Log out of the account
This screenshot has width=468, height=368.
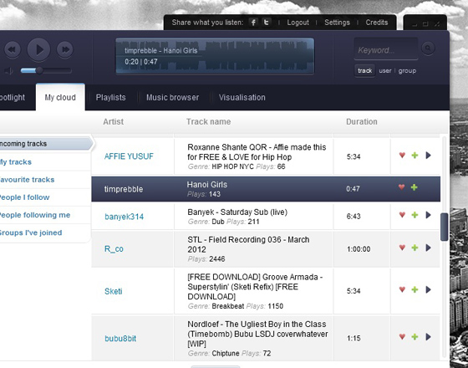298,23
